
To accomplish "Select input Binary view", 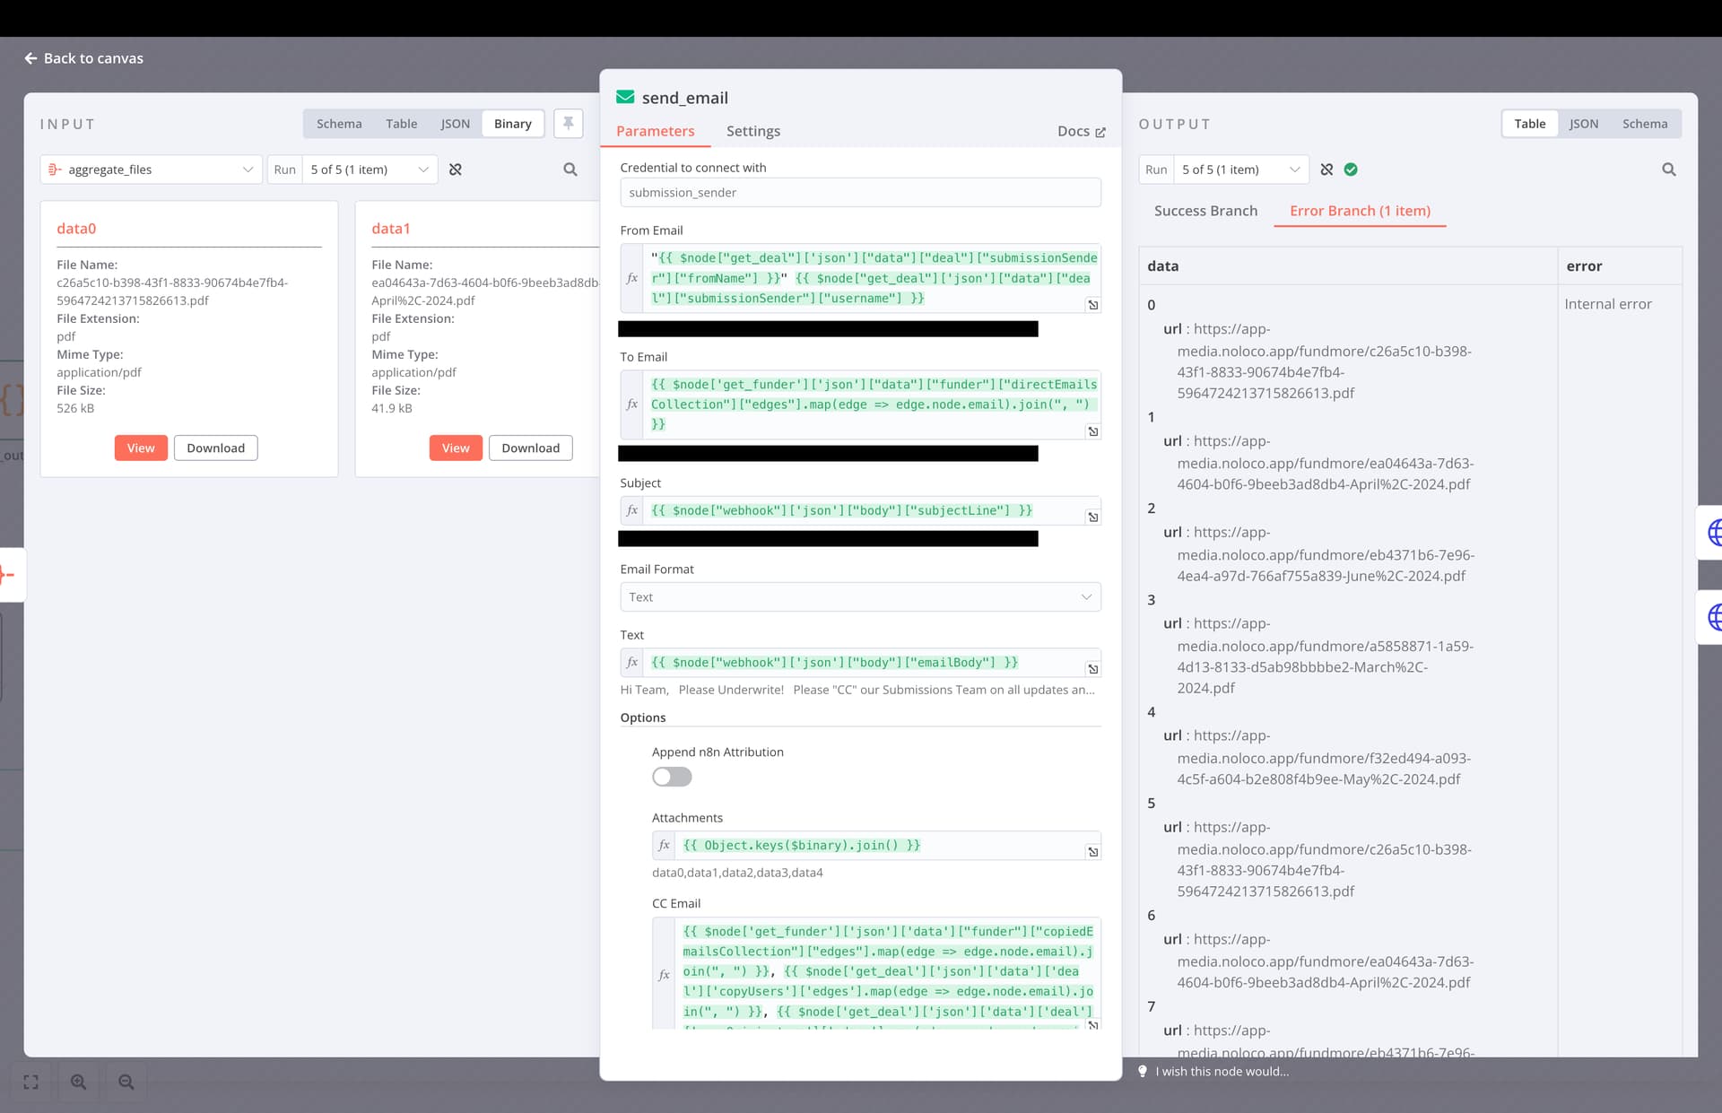I will [513, 124].
